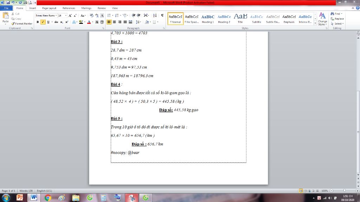The image size is (360, 202).
Task: Expand the Styles gallery More arrow
Action: (x=315, y=23)
